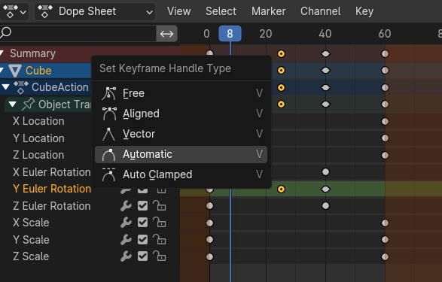
Task: Select the Auto Clamped handle type
Action: tap(181, 174)
